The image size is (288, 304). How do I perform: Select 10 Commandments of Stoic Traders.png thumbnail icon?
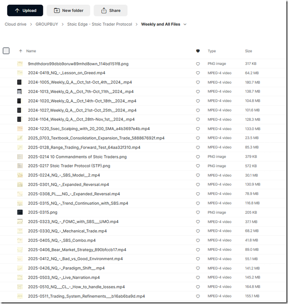click(x=20, y=157)
